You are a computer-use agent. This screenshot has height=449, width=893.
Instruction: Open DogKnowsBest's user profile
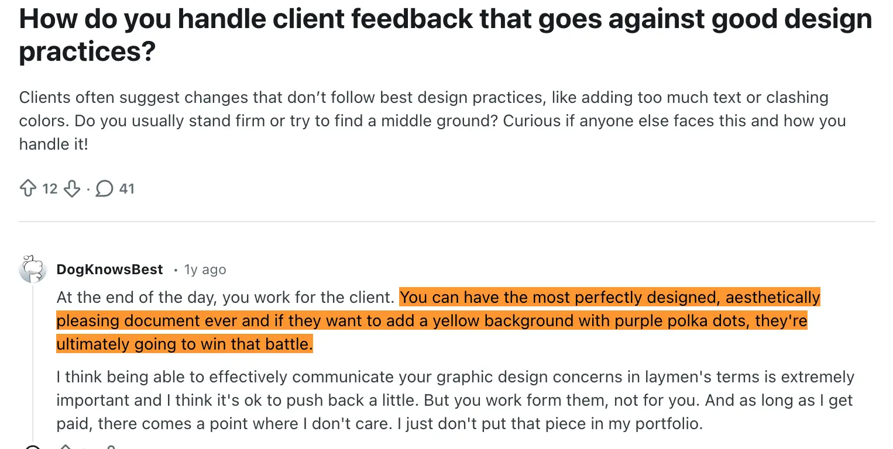(x=109, y=270)
